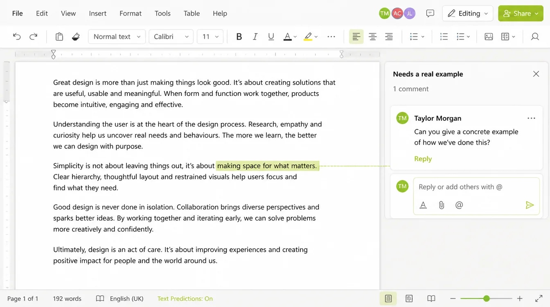This screenshot has width=550, height=307.
Task: Toggle Bold formatting
Action: 239,37
